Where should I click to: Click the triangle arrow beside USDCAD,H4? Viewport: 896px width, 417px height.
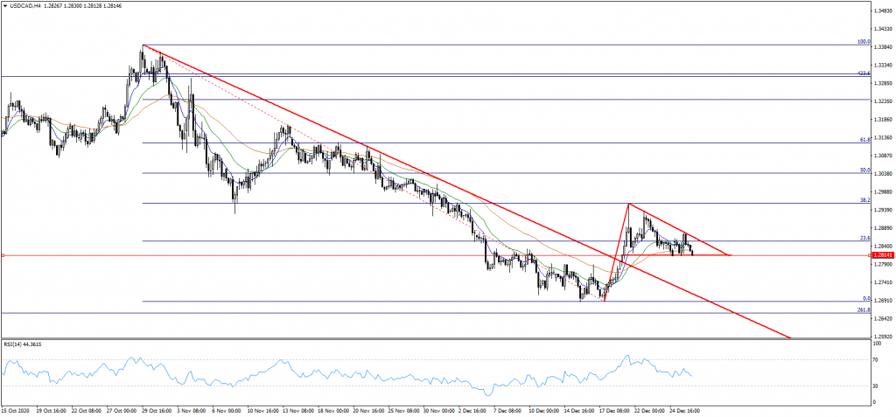point(5,4)
